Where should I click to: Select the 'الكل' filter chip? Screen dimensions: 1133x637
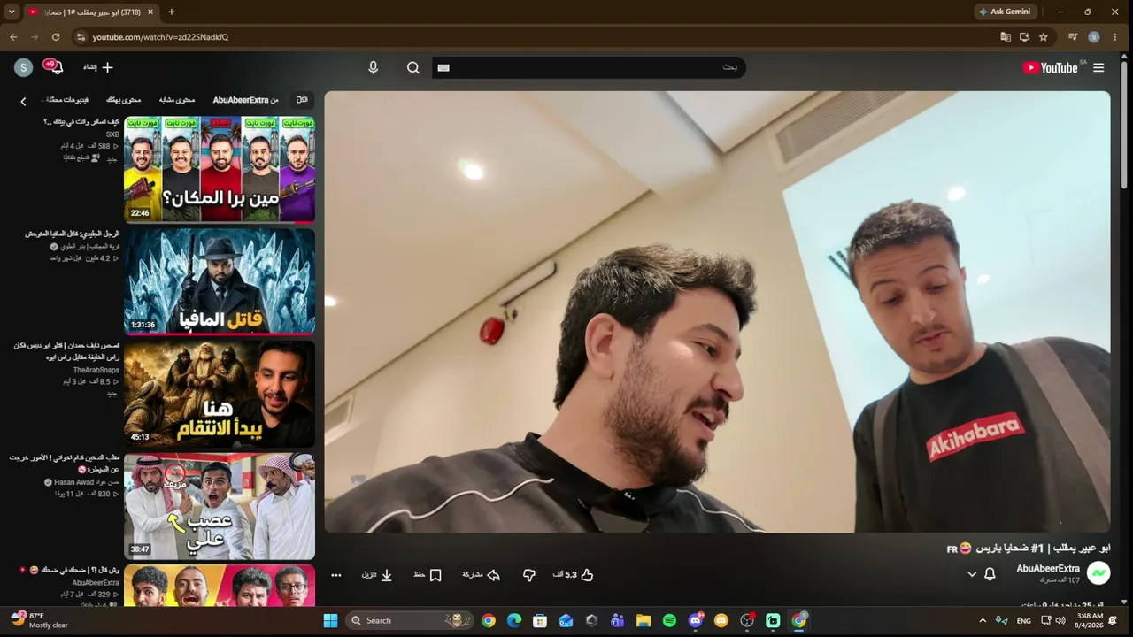(303, 100)
